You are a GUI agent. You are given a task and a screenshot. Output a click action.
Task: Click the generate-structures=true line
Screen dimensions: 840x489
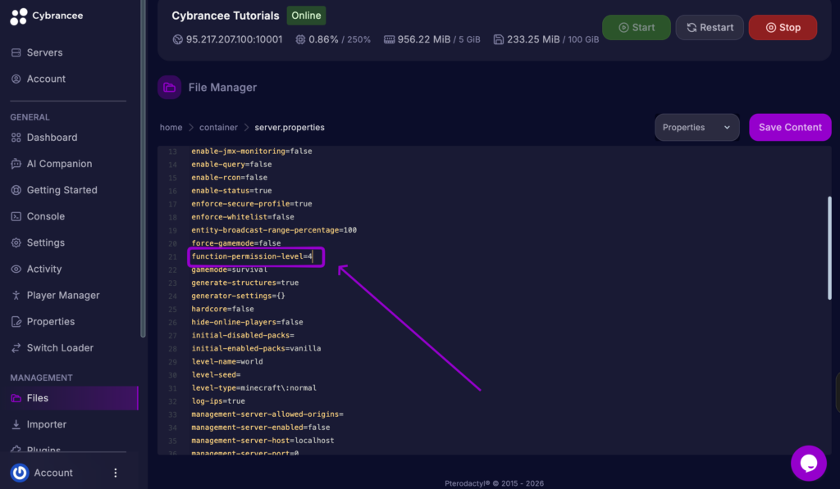click(x=244, y=283)
